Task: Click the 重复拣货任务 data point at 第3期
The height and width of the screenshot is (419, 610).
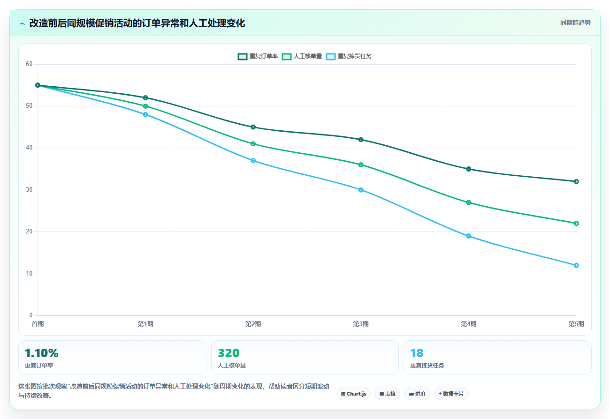Action: (361, 190)
